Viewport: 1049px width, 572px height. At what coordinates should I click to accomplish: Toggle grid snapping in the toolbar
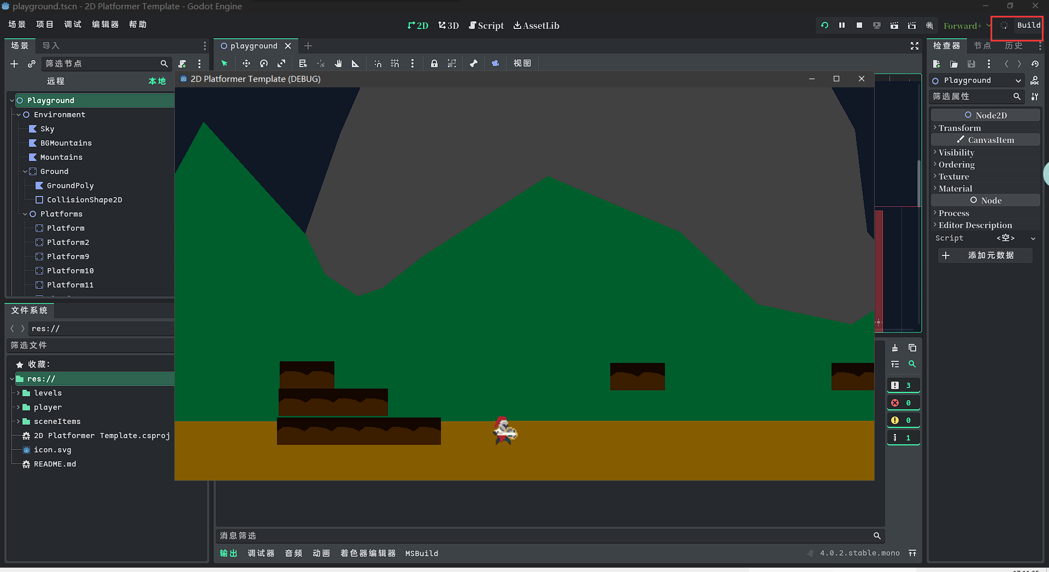pos(395,63)
